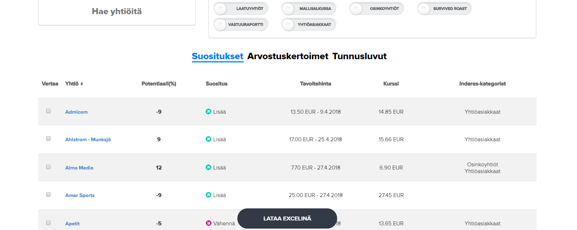Switch to the Tunnusluvut tab
577x230 pixels.
click(x=359, y=56)
